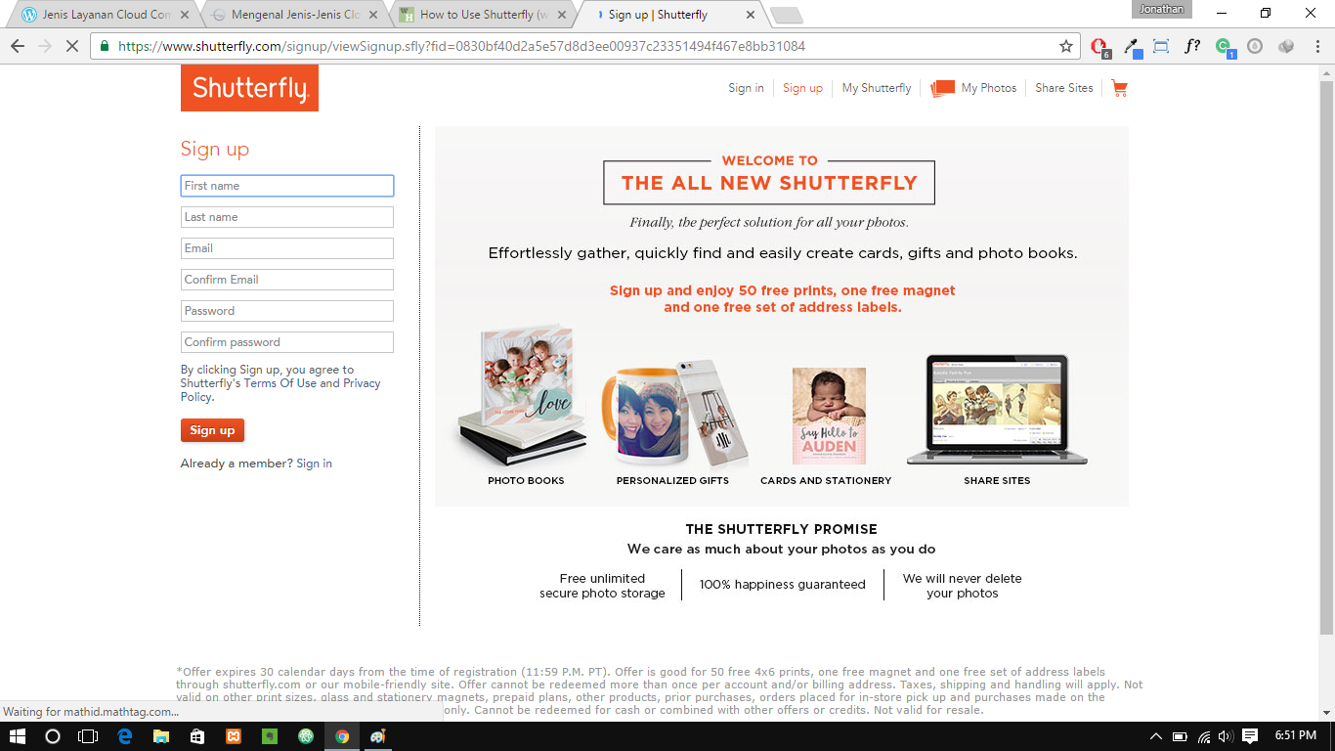Open the Windows Start menu
Image resolution: width=1335 pixels, height=751 pixels.
[x=18, y=736]
